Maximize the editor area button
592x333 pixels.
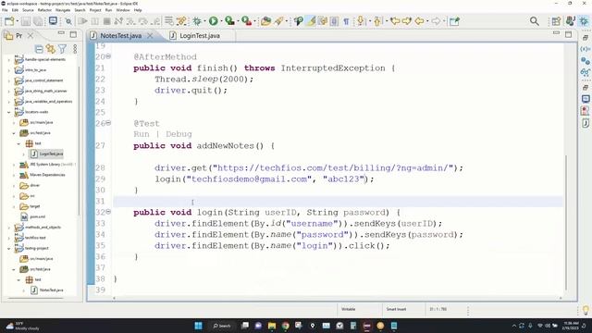pyautogui.click(x=568, y=34)
